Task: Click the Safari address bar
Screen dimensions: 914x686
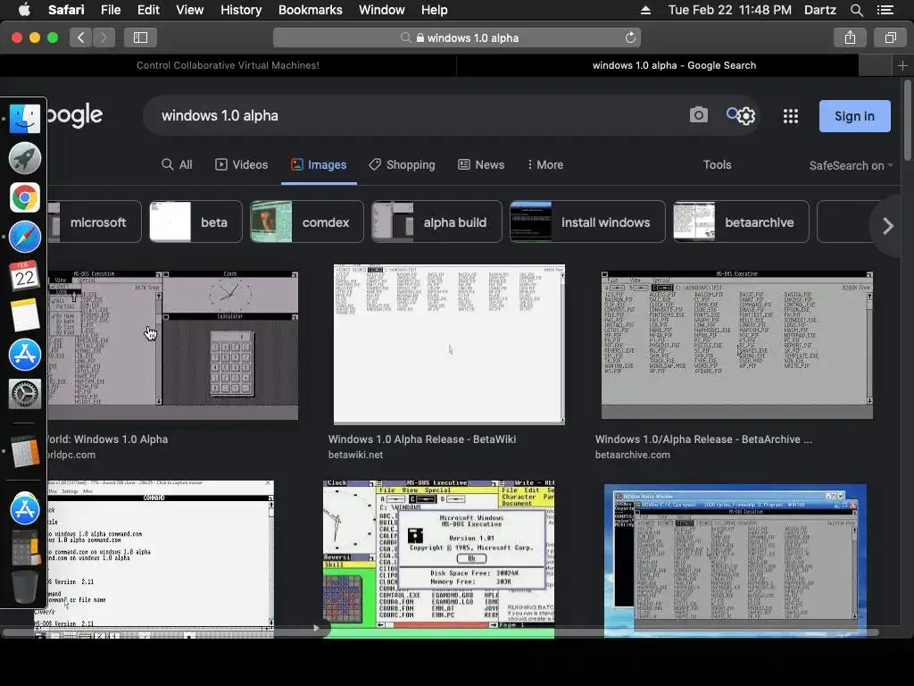Action: click(457, 38)
